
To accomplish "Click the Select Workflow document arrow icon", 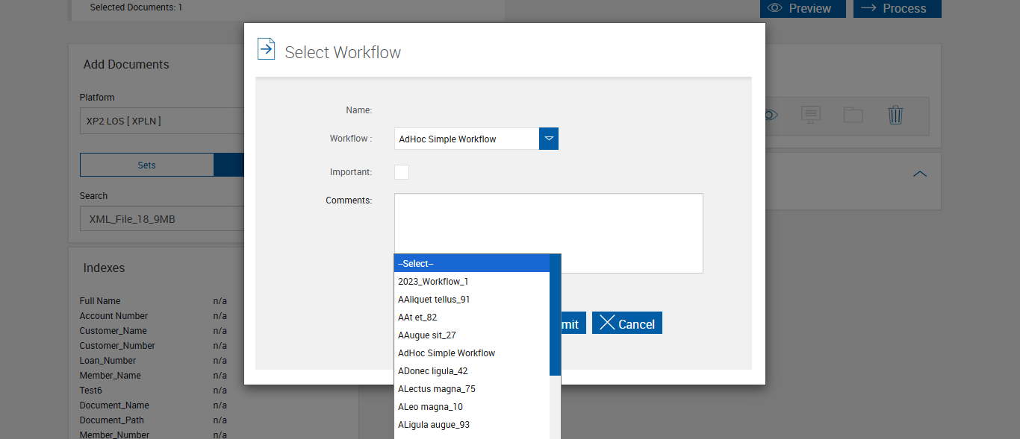I will [x=266, y=49].
